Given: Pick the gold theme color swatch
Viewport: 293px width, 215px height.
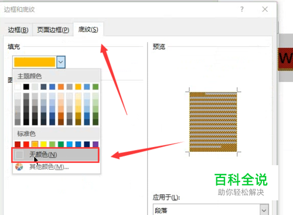Looking at the screenshot, I should point(78,87).
